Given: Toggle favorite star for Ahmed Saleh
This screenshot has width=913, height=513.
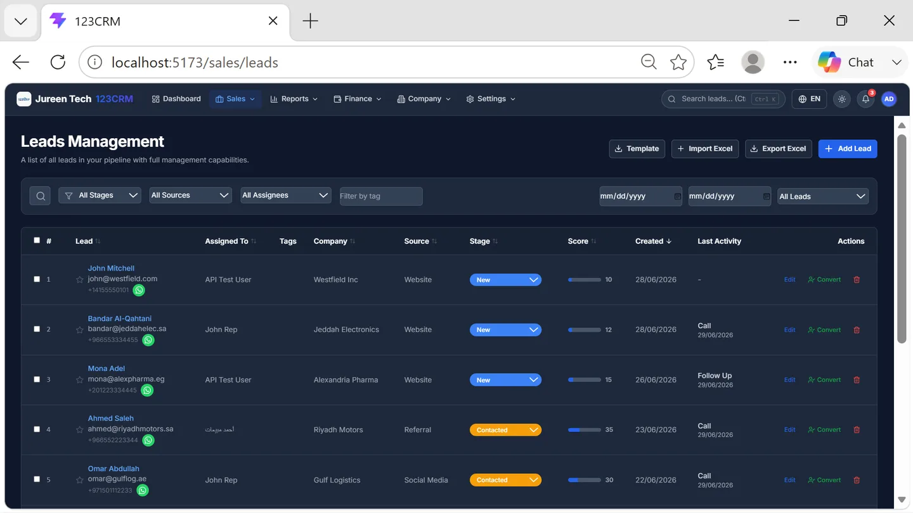Looking at the screenshot, I should click(80, 429).
